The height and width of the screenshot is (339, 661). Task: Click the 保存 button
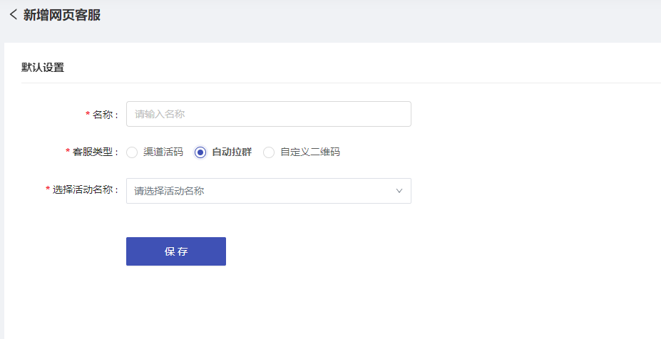click(x=176, y=251)
